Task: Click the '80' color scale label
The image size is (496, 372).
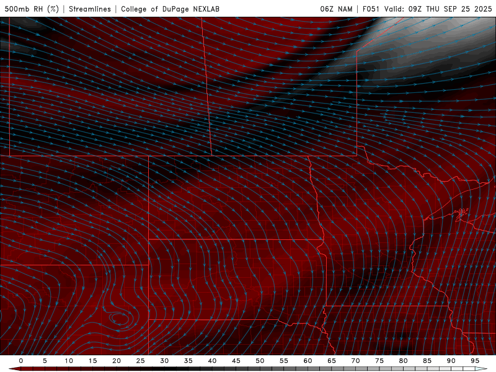Action: (x=403, y=361)
